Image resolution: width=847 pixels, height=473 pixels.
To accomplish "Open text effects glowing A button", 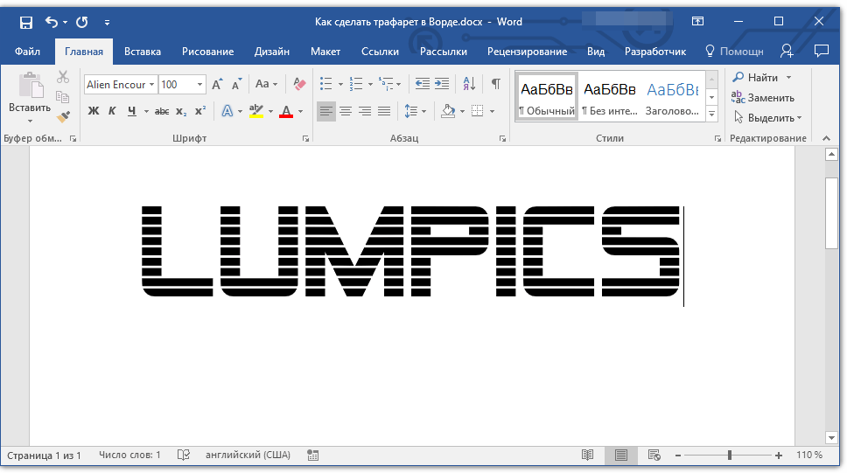I will click(227, 111).
